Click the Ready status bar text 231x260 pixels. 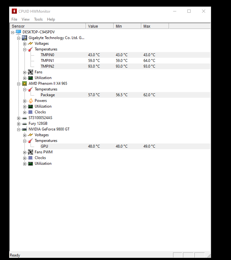coord(15,255)
